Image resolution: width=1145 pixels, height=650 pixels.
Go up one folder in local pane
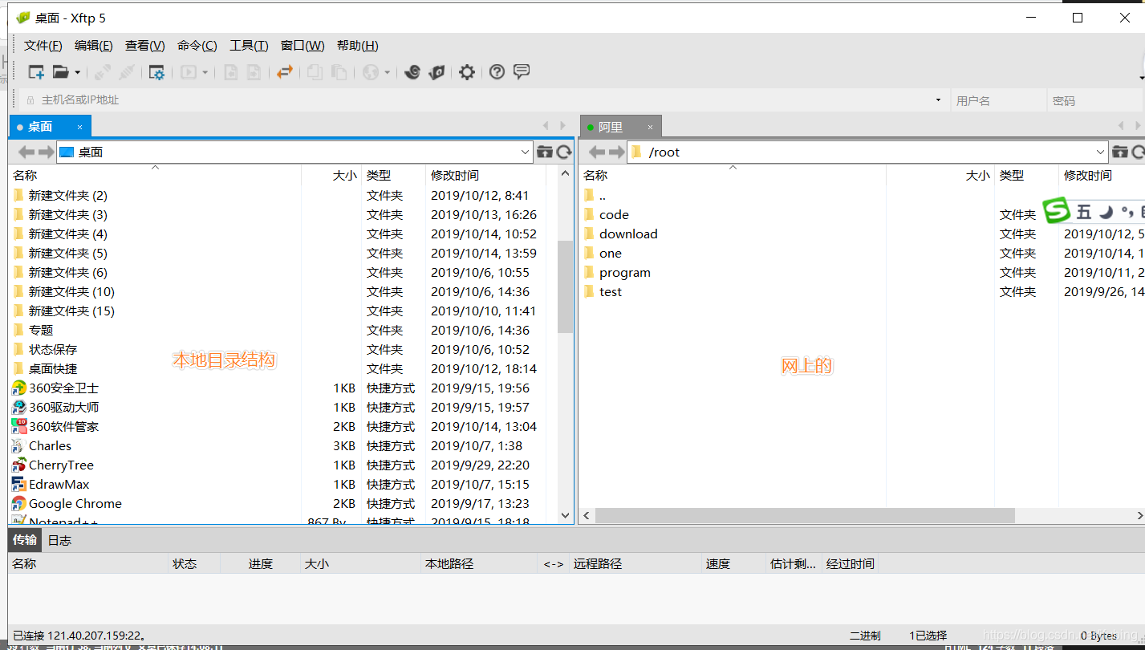pyautogui.click(x=545, y=152)
